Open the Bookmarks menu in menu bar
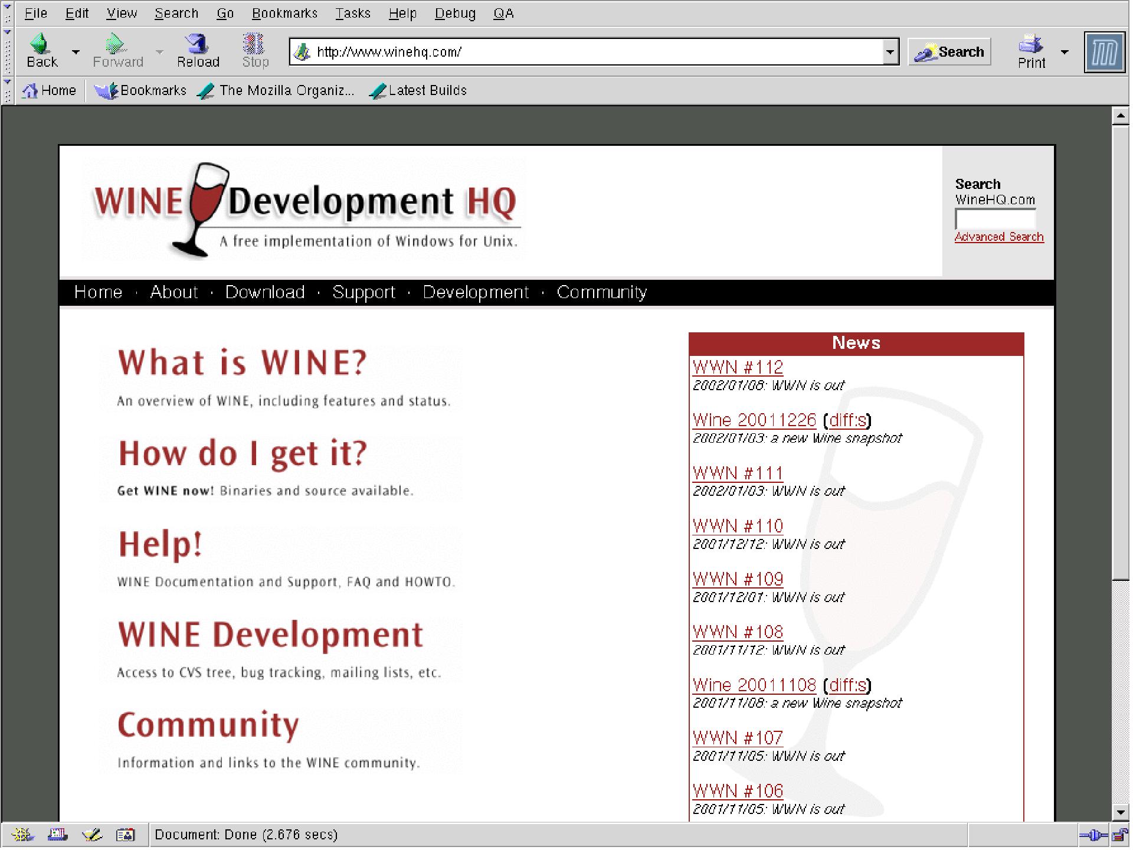 (284, 13)
